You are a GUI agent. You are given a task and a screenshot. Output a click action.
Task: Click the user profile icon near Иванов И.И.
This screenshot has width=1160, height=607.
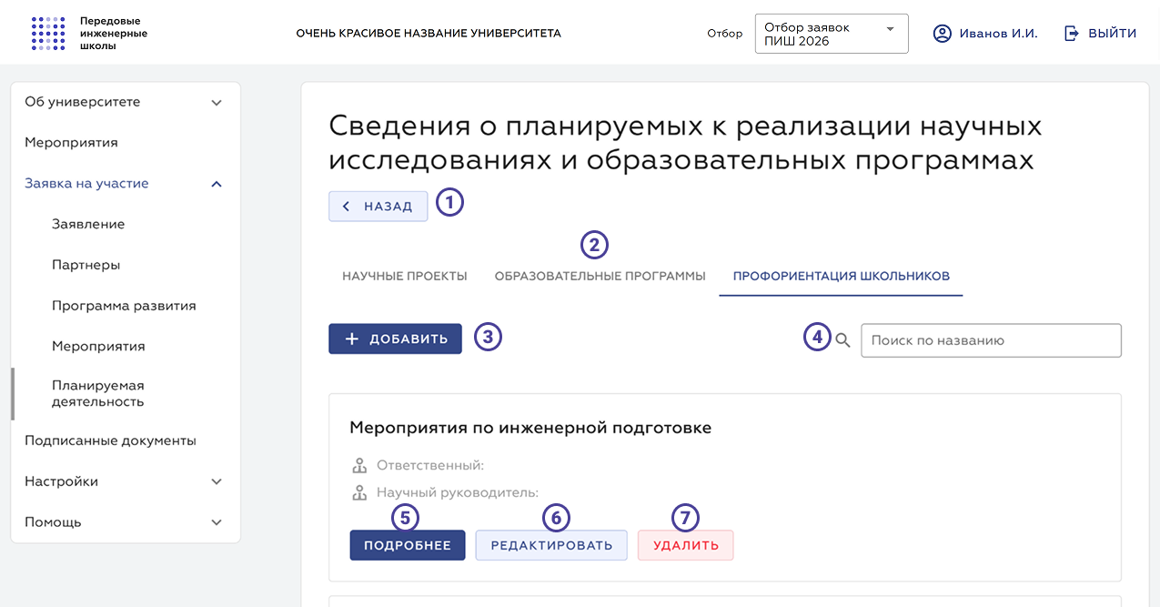pyautogui.click(x=943, y=33)
